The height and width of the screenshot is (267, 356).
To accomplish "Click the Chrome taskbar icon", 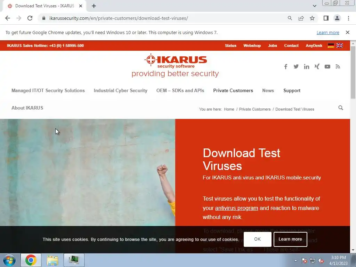I will point(31,260).
